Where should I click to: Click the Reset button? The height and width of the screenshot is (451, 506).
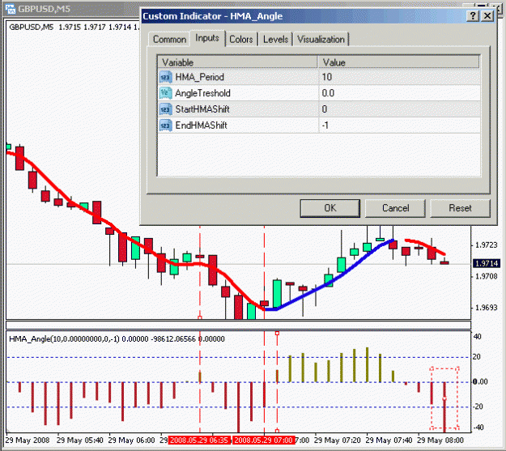pyautogui.click(x=460, y=208)
